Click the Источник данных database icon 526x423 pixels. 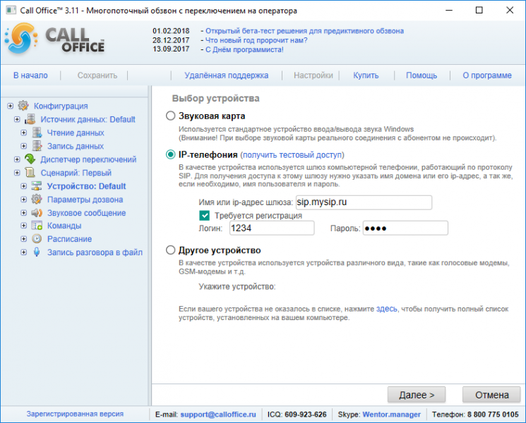click(x=30, y=119)
